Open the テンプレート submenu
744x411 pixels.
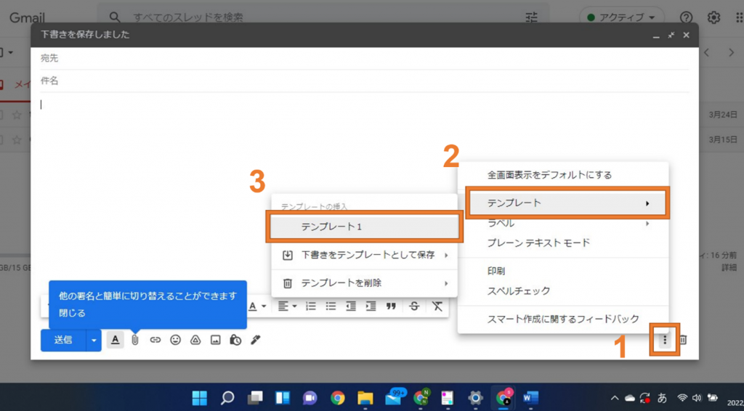(567, 203)
